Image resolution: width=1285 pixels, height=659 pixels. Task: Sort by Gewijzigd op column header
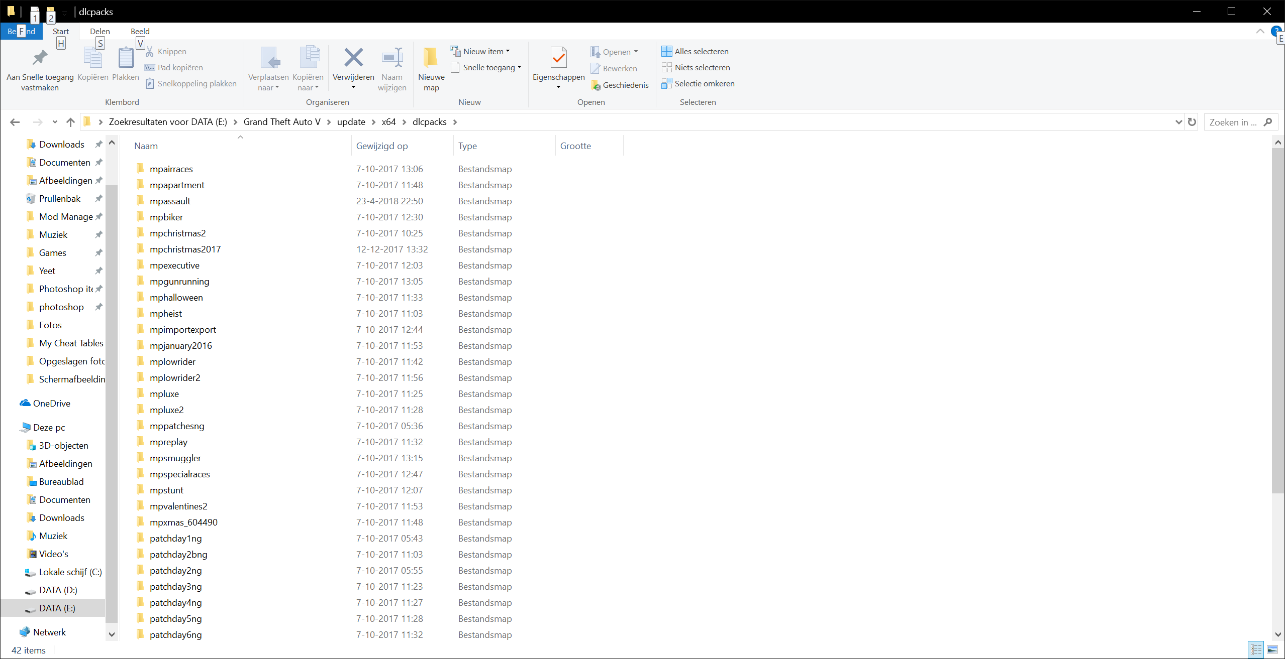[382, 146]
